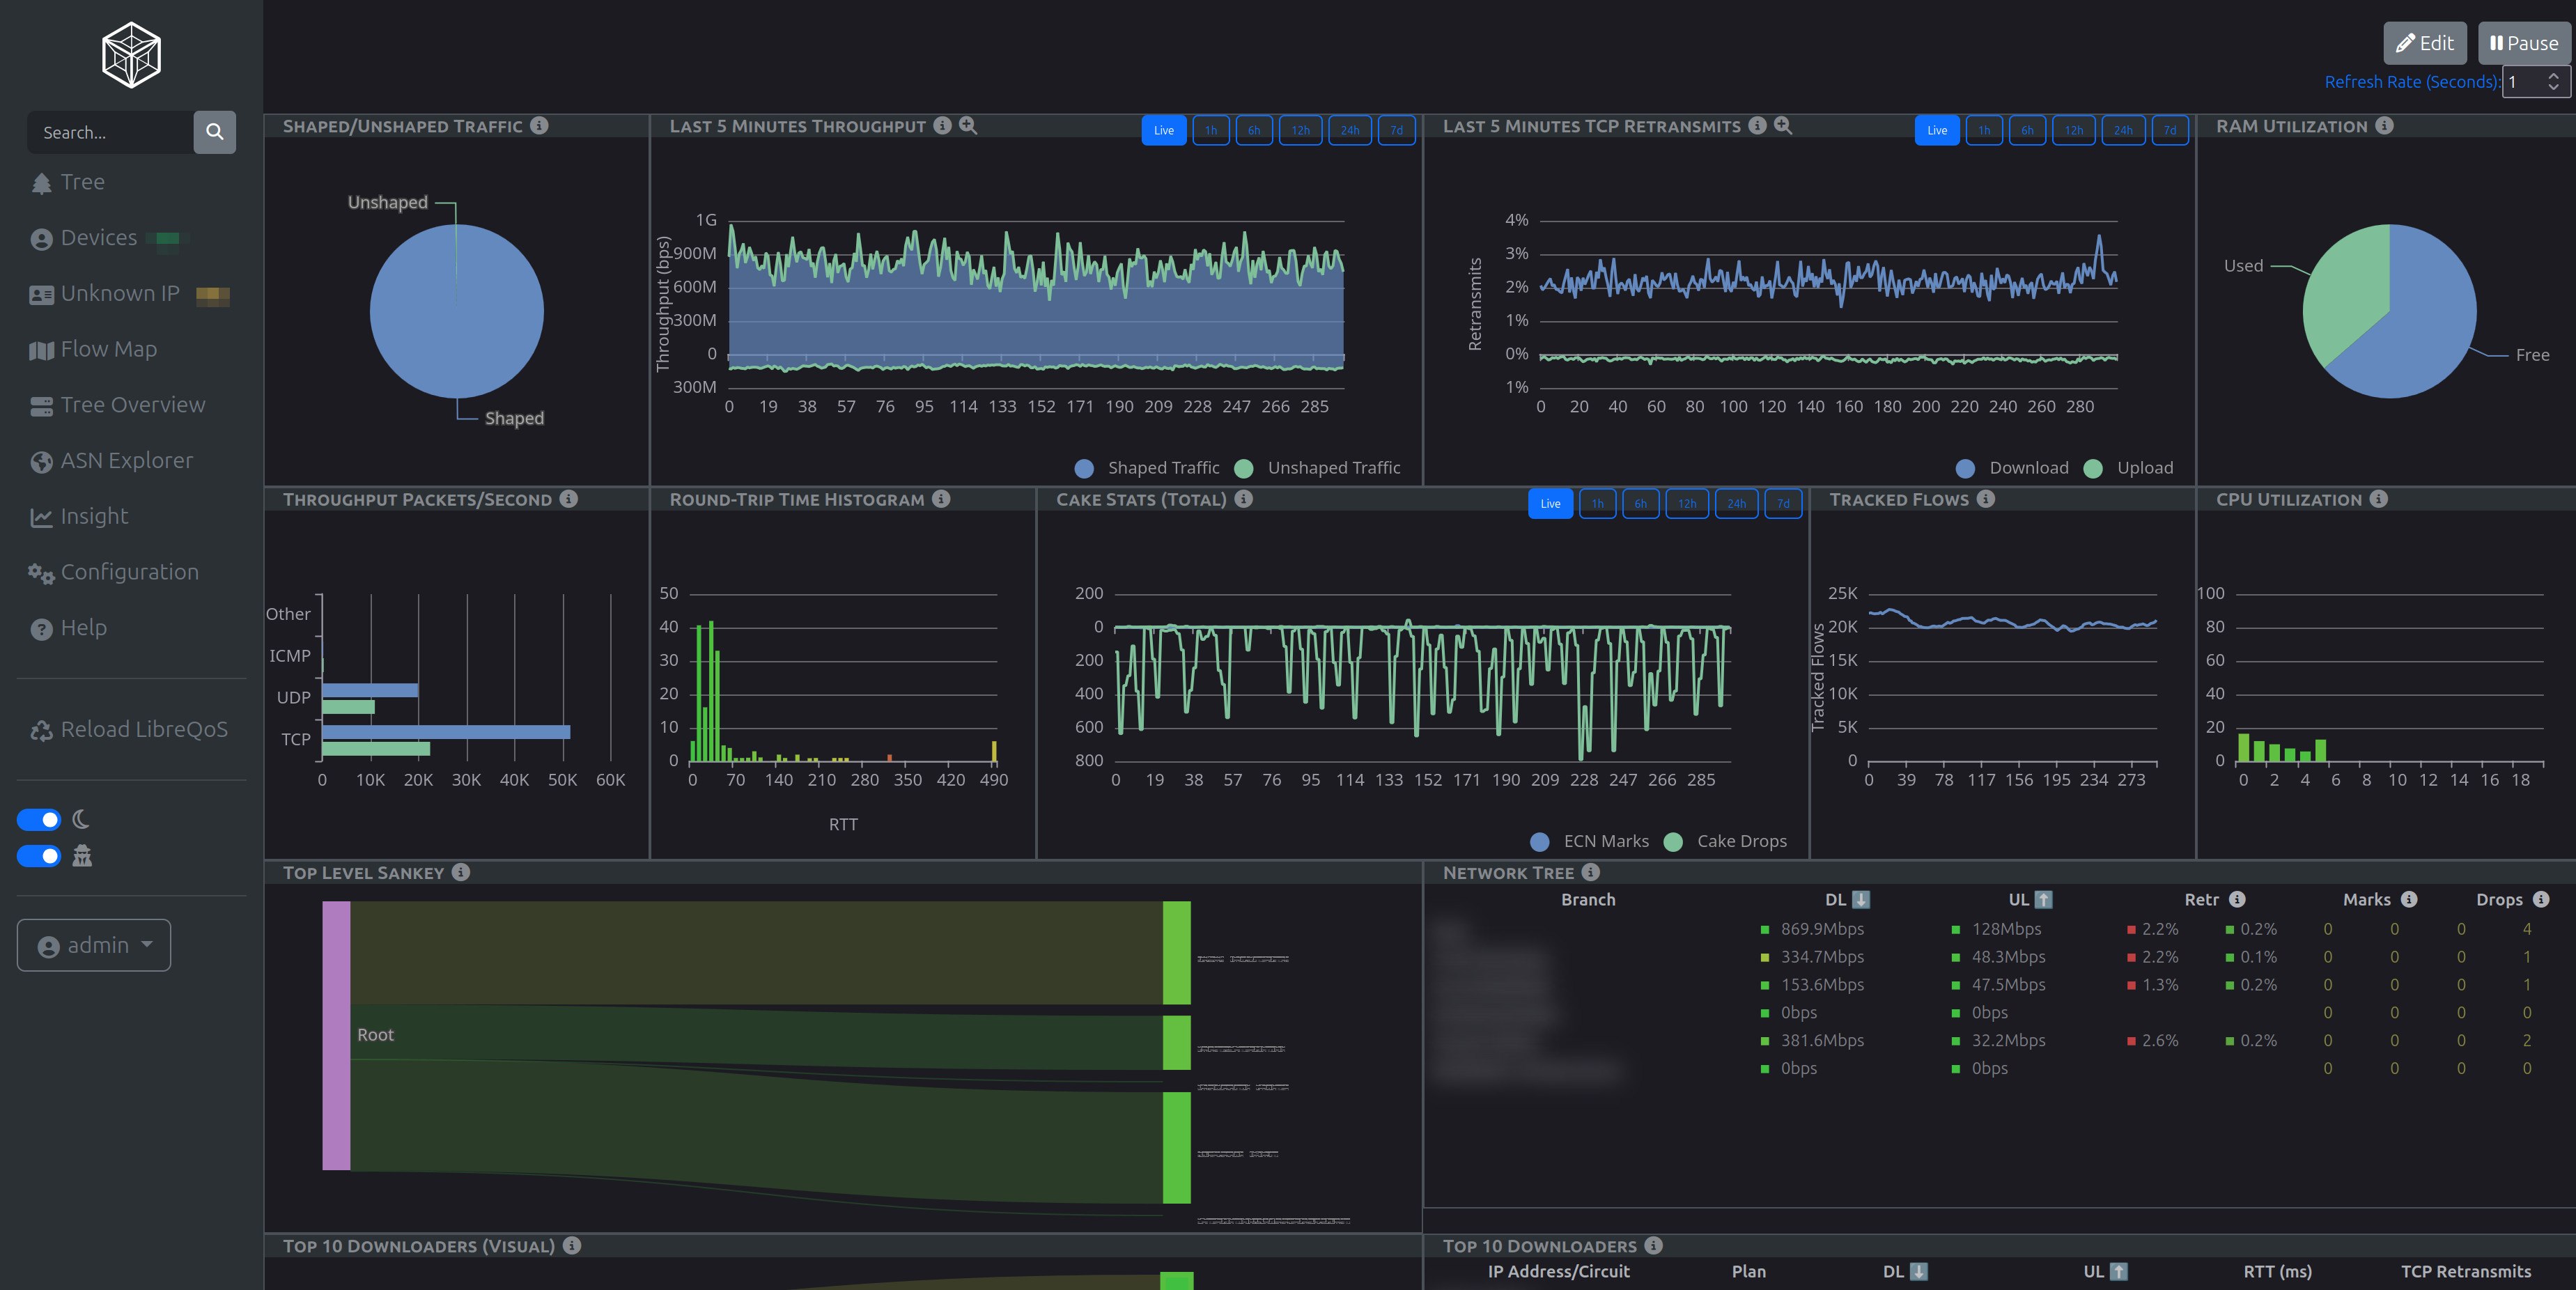2576x1290 pixels.
Task: Show info icon for RAM Utilization
Action: point(2385,125)
